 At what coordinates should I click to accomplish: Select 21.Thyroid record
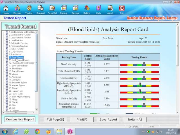(13, 88)
